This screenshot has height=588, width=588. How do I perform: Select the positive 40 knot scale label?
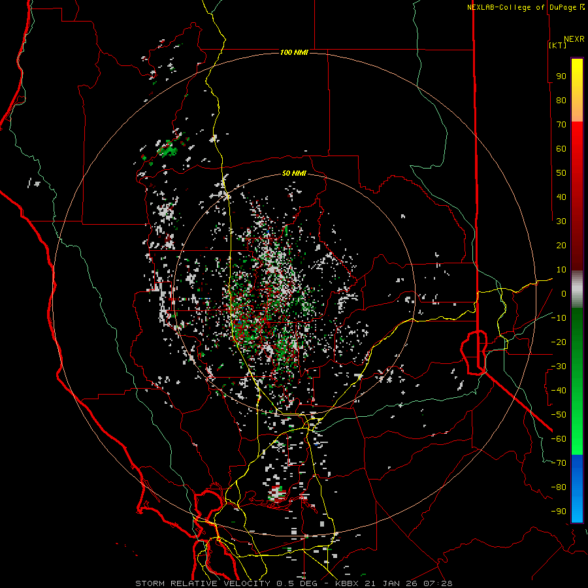coord(561,197)
